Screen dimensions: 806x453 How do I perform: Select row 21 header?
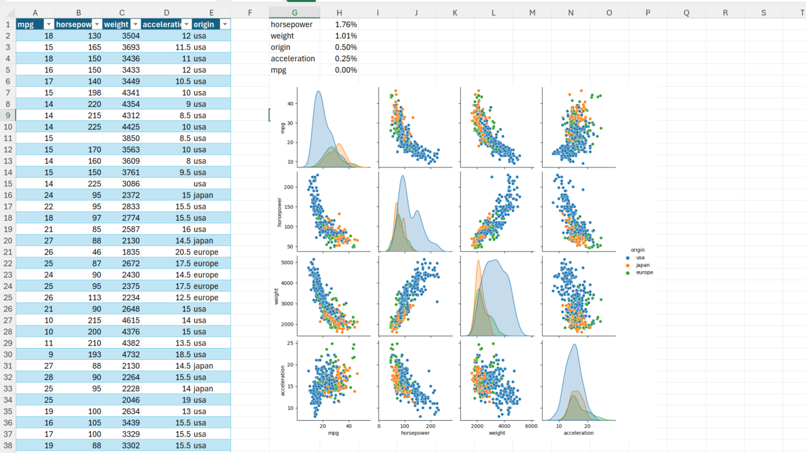point(8,252)
